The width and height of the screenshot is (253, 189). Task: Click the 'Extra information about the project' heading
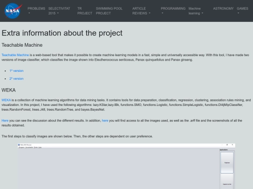pyautogui.click(x=62, y=33)
